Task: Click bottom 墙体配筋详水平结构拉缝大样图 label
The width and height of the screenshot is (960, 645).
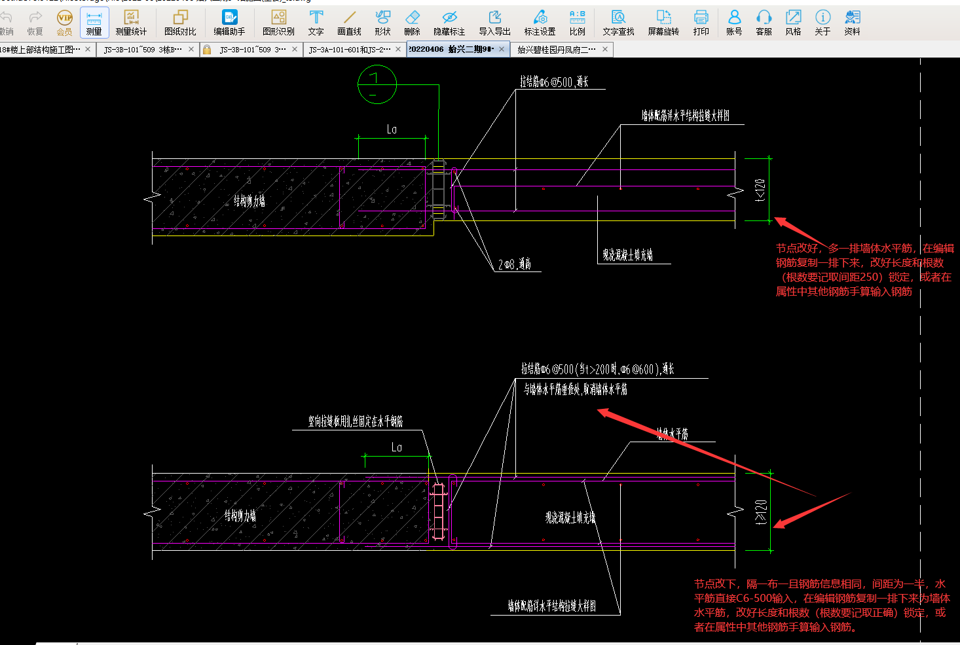Action: [x=552, y=606]
